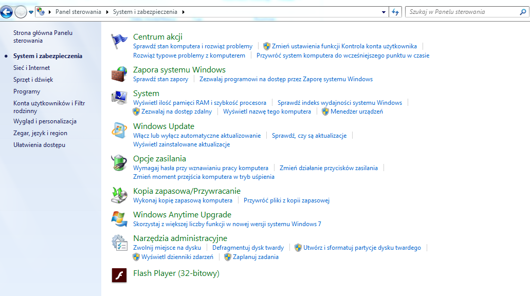
Task: Open Konta użytkowników i Filtr rodzinny
Action: coord(49,107)
